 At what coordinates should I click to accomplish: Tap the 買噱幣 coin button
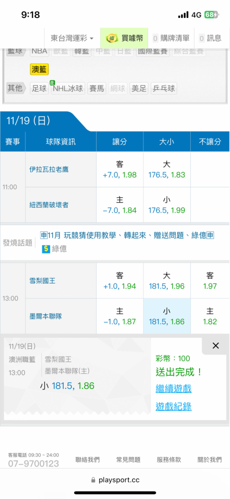(x=124, y=38)
